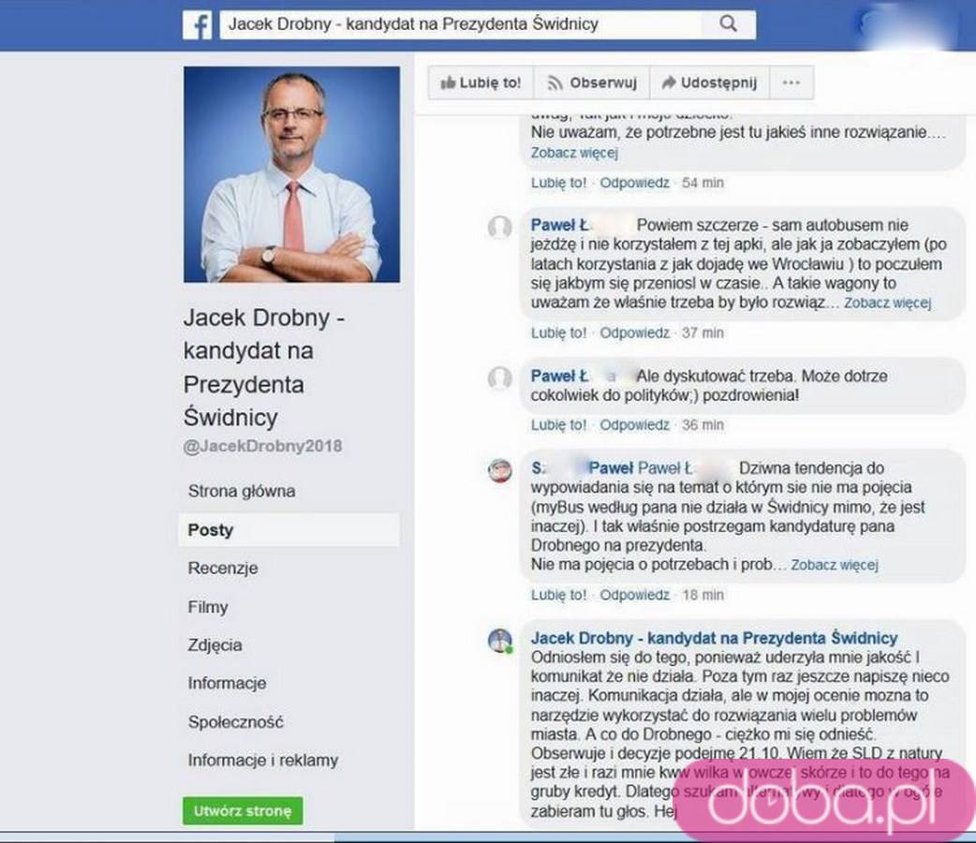Open Jacek Drobny page name in comment
The width and height of the screenshot is (976, 843).
[714, 638]
